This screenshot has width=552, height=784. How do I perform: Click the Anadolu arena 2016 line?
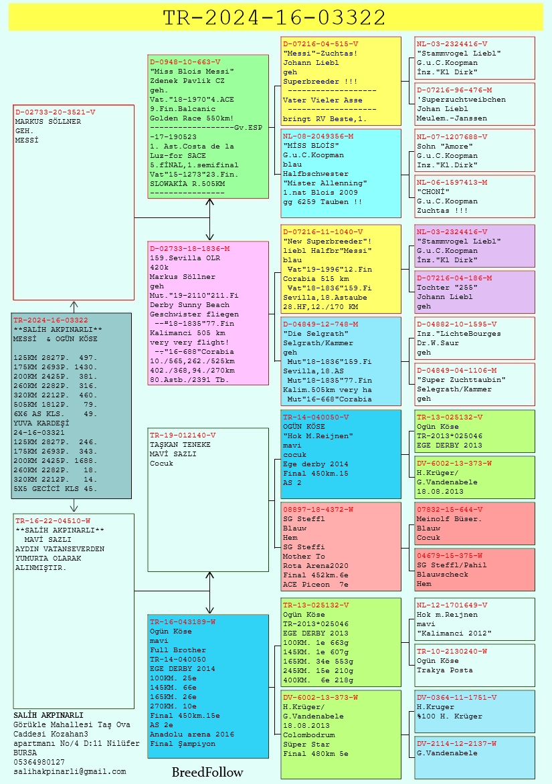[191, 734]
